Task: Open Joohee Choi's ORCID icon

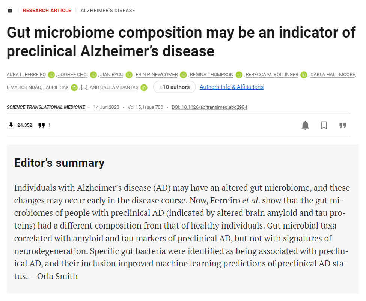Action: pyautogui.click(x=93, y=75)
